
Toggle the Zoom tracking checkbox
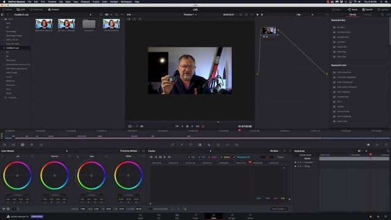coord(209,157)
